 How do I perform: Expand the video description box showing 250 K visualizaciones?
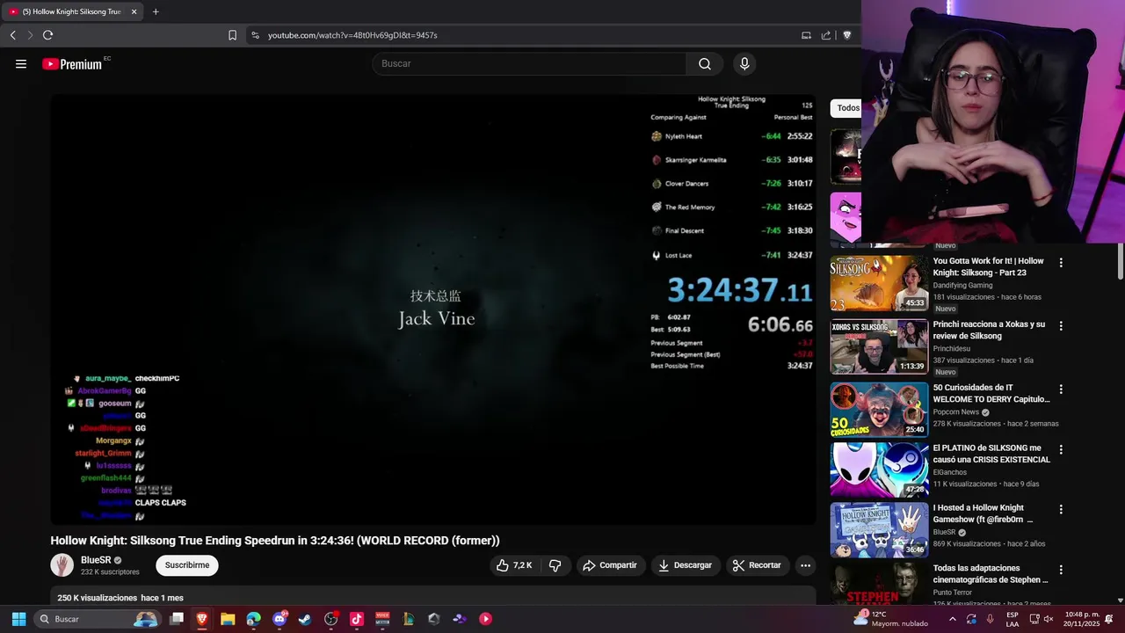pyautogui.click(x=433, y=596)
